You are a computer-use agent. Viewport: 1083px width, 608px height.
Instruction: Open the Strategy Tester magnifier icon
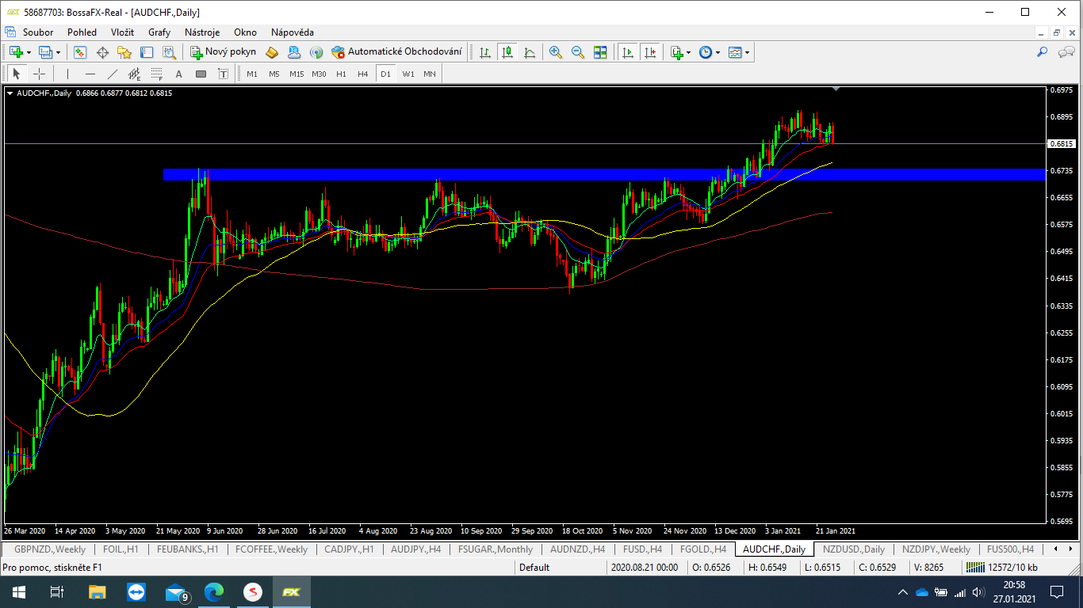(169, 52)
